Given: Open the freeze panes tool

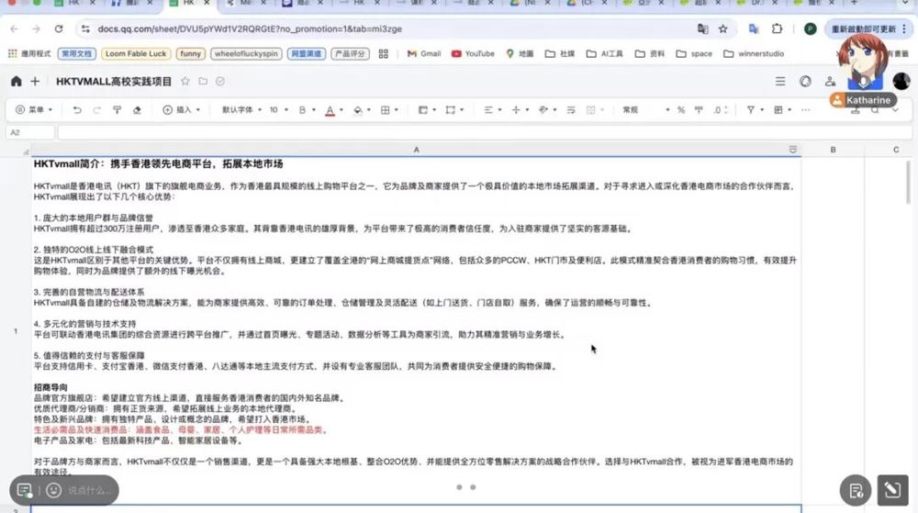Looking at the screenshot, I should pos(450,110).
